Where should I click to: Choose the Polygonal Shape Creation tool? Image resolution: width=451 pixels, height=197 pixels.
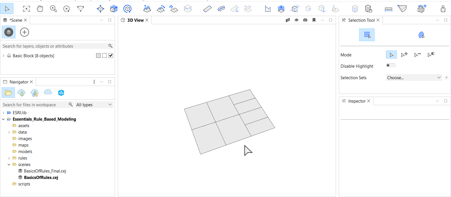click(x=267, y=9)
